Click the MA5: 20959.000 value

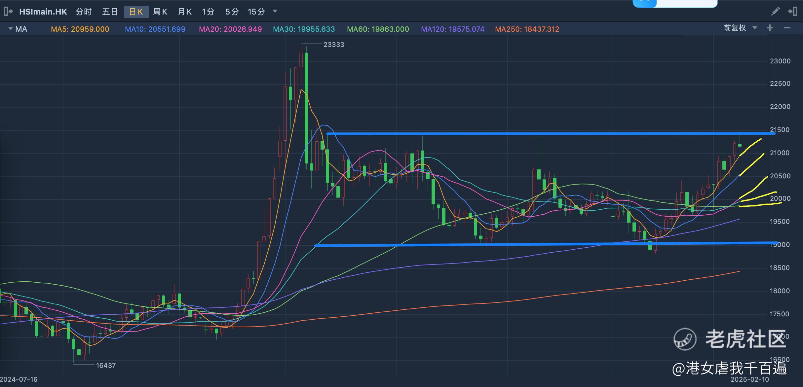click(80, 29)
